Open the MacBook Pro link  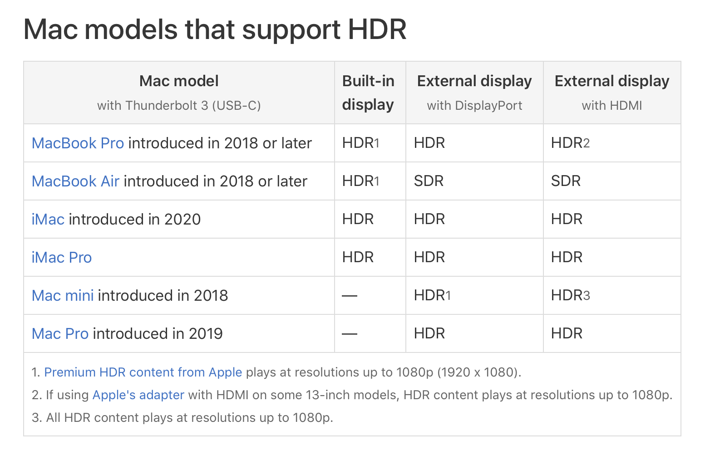coord(78,143)
